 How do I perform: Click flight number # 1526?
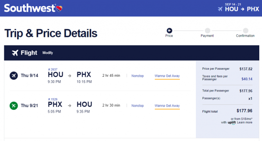click(x=53, y=99)
